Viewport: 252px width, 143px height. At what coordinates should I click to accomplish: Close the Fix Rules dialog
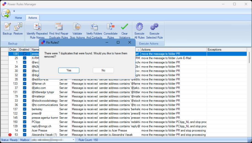click(x=129, y=42)
